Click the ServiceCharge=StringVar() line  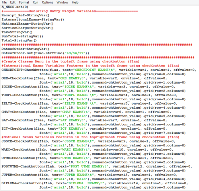27,28
